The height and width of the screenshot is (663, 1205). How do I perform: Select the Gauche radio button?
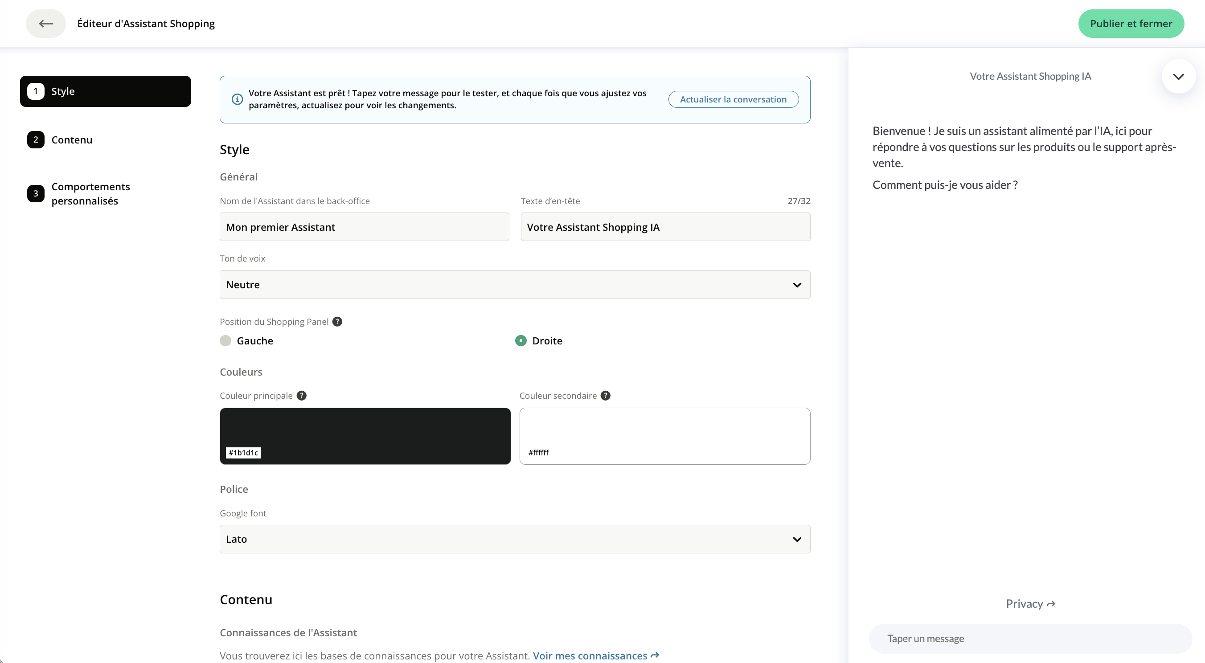coord(225,340)
